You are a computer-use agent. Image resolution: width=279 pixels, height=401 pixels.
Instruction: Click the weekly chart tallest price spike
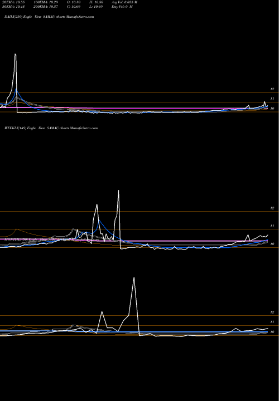pyautogui.click(x=118, y=190)
